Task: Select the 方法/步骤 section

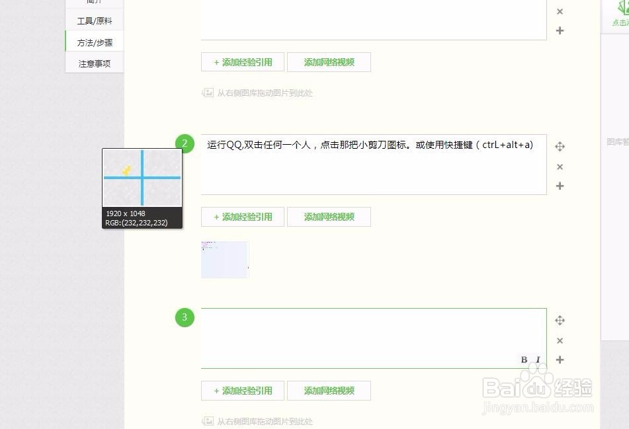Action: (93, 41)
